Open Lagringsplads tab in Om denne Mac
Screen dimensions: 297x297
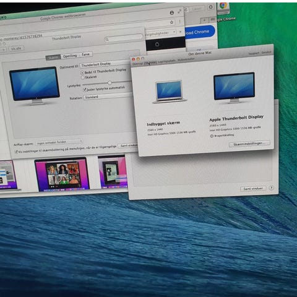166,61
